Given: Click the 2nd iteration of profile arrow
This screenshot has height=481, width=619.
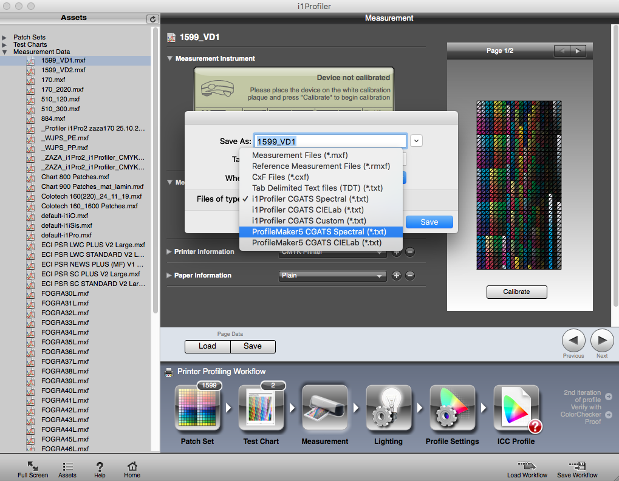Looking at the screenshot, I should pyautogui.click(x=609, y=396).
